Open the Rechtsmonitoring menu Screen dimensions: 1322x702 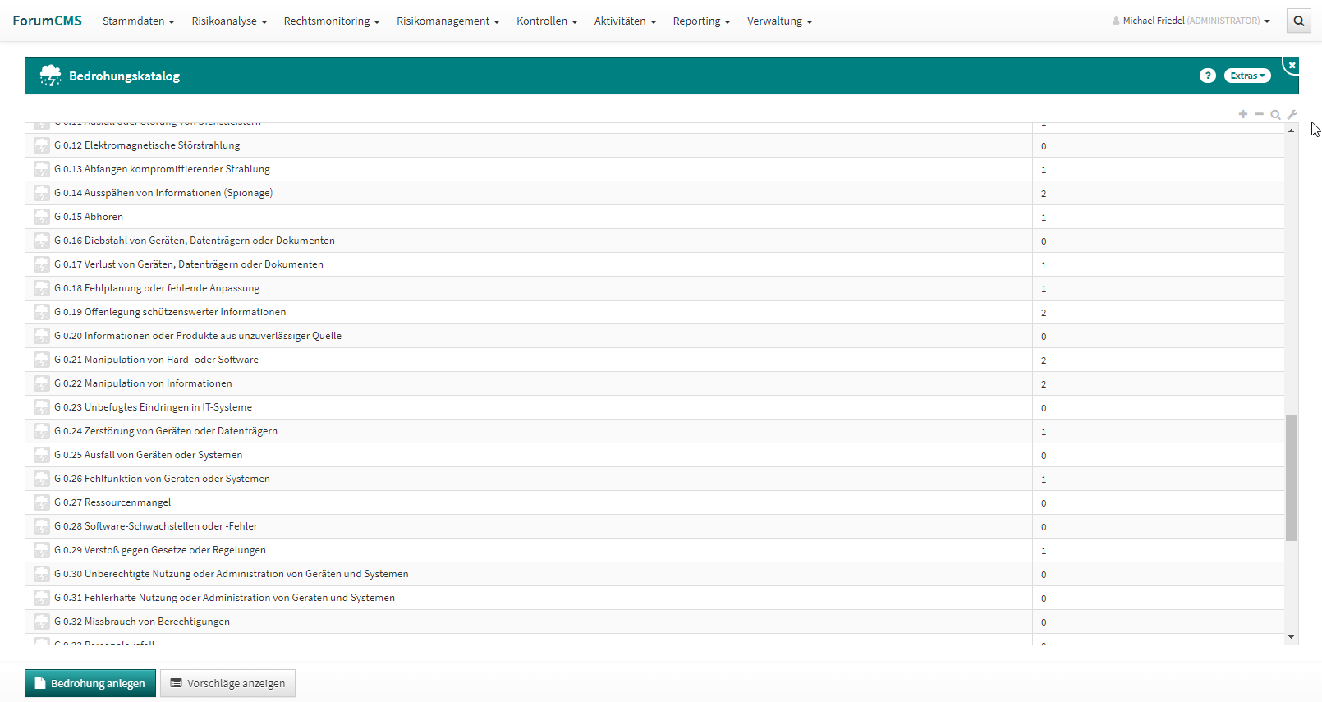coord(331,21)
